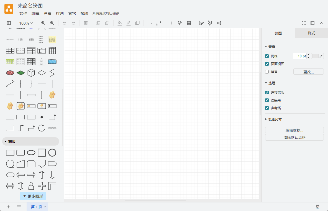Screen dimensions: 328x211
Task: Uncheck the 网格 grid checkbox
Action: coord(267,56)
